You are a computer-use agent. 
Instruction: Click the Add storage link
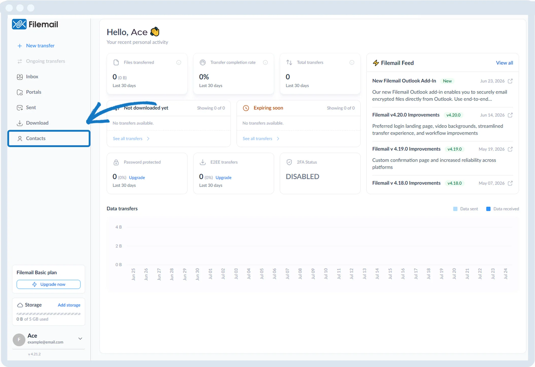[69, 305]
